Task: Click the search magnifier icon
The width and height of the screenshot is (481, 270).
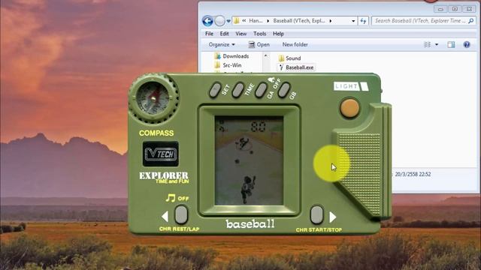Action: pos(471,21)
